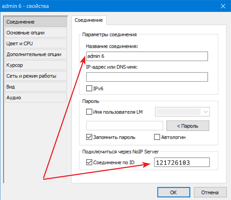Switch to the Курсор settings
This screenshot has height=200, width=231.
coord(35,65)
